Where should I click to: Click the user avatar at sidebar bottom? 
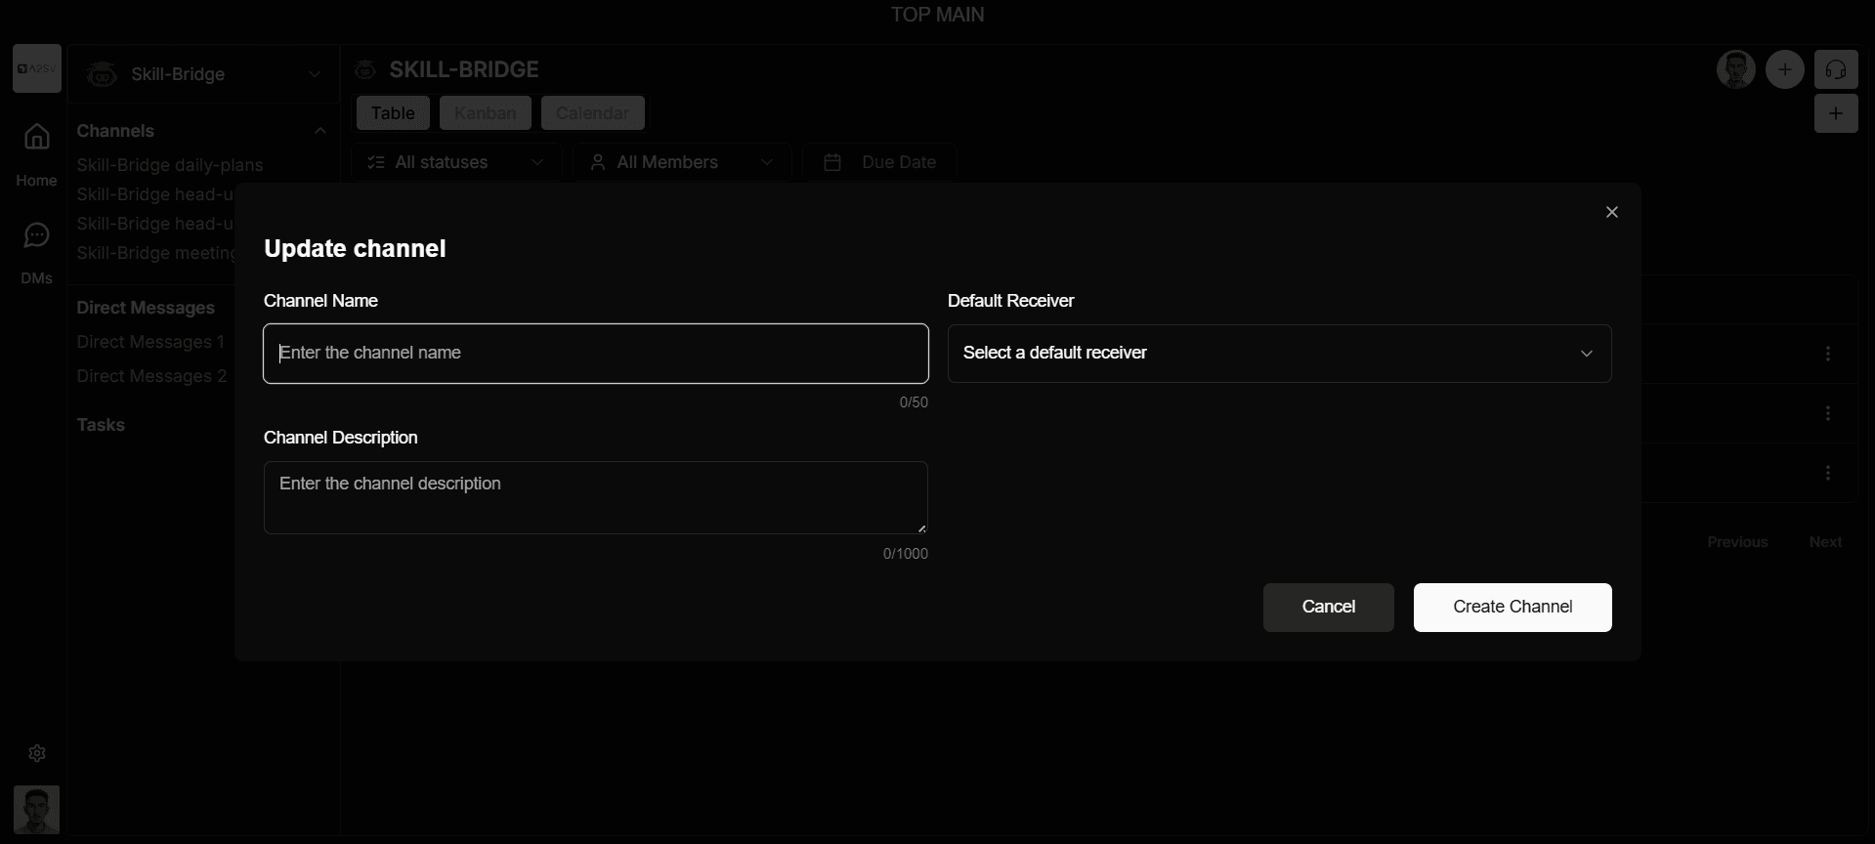pos(37,810)
